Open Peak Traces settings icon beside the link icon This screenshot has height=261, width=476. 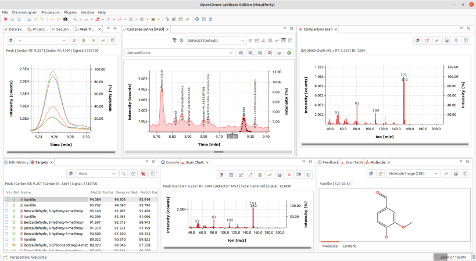113,40
